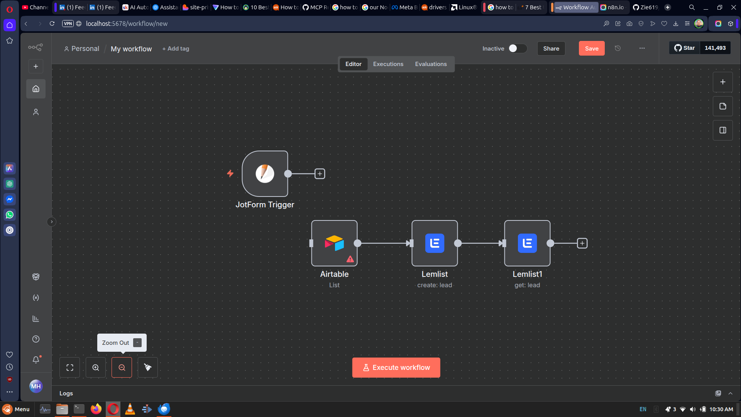The width and height of the screenshot is (741, 417).
Task: Expand the side panel arrow on the canvas edge
Action: click(51, 222)
